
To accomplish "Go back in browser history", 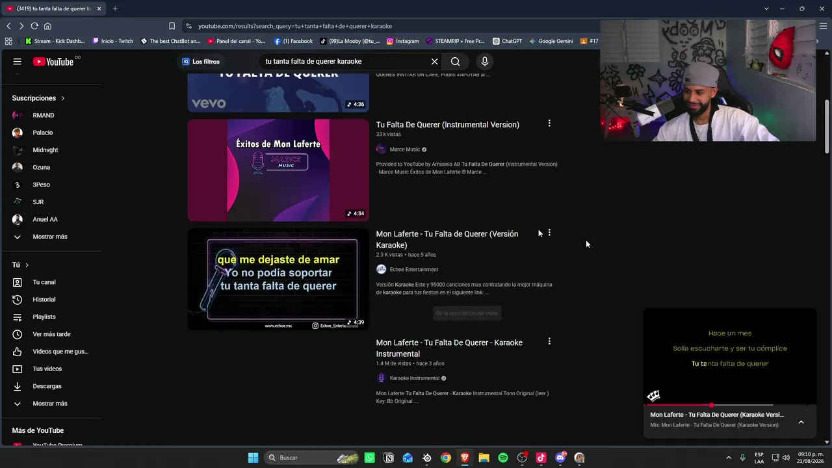I will (8, 26).
